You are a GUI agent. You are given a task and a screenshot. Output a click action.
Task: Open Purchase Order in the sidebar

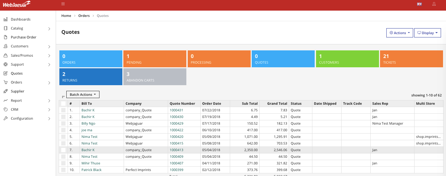coord(24,37)
